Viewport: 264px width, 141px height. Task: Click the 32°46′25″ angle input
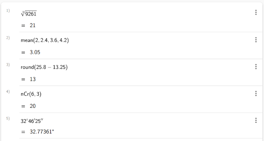pyautogui.click(x=32, y=121)
